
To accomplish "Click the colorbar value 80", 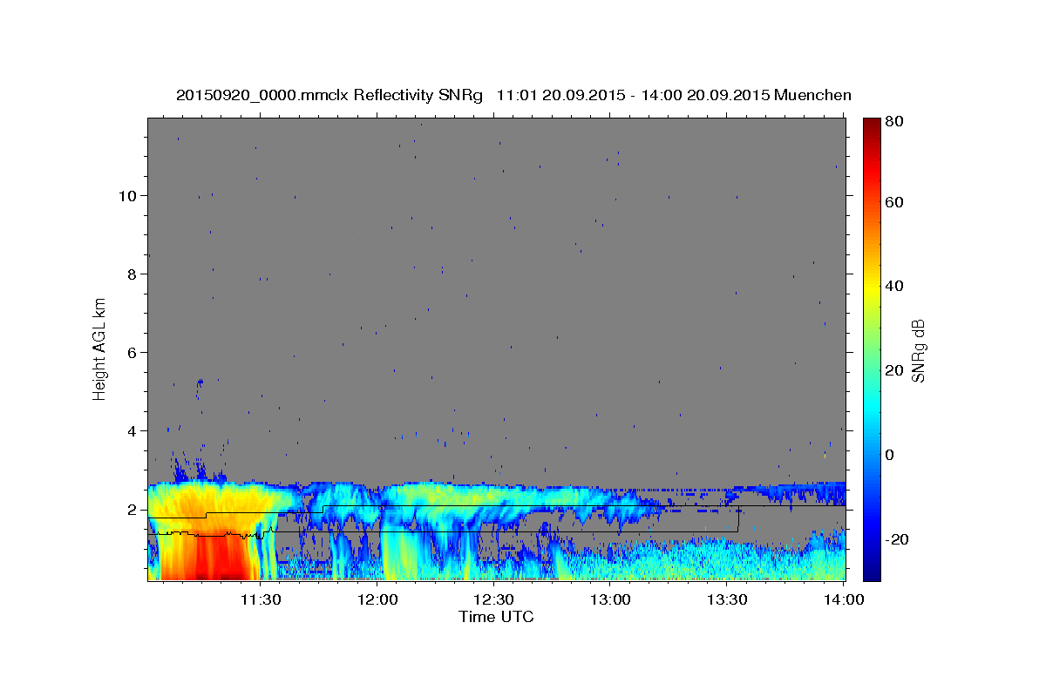I will coord(895,121).
